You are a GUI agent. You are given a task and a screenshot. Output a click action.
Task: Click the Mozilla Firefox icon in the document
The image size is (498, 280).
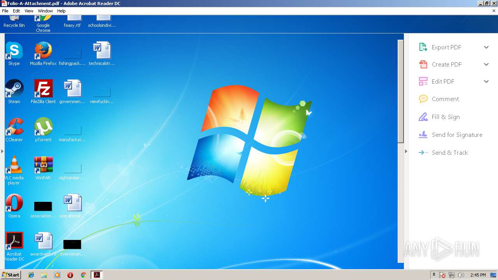[x=43, y=51]
